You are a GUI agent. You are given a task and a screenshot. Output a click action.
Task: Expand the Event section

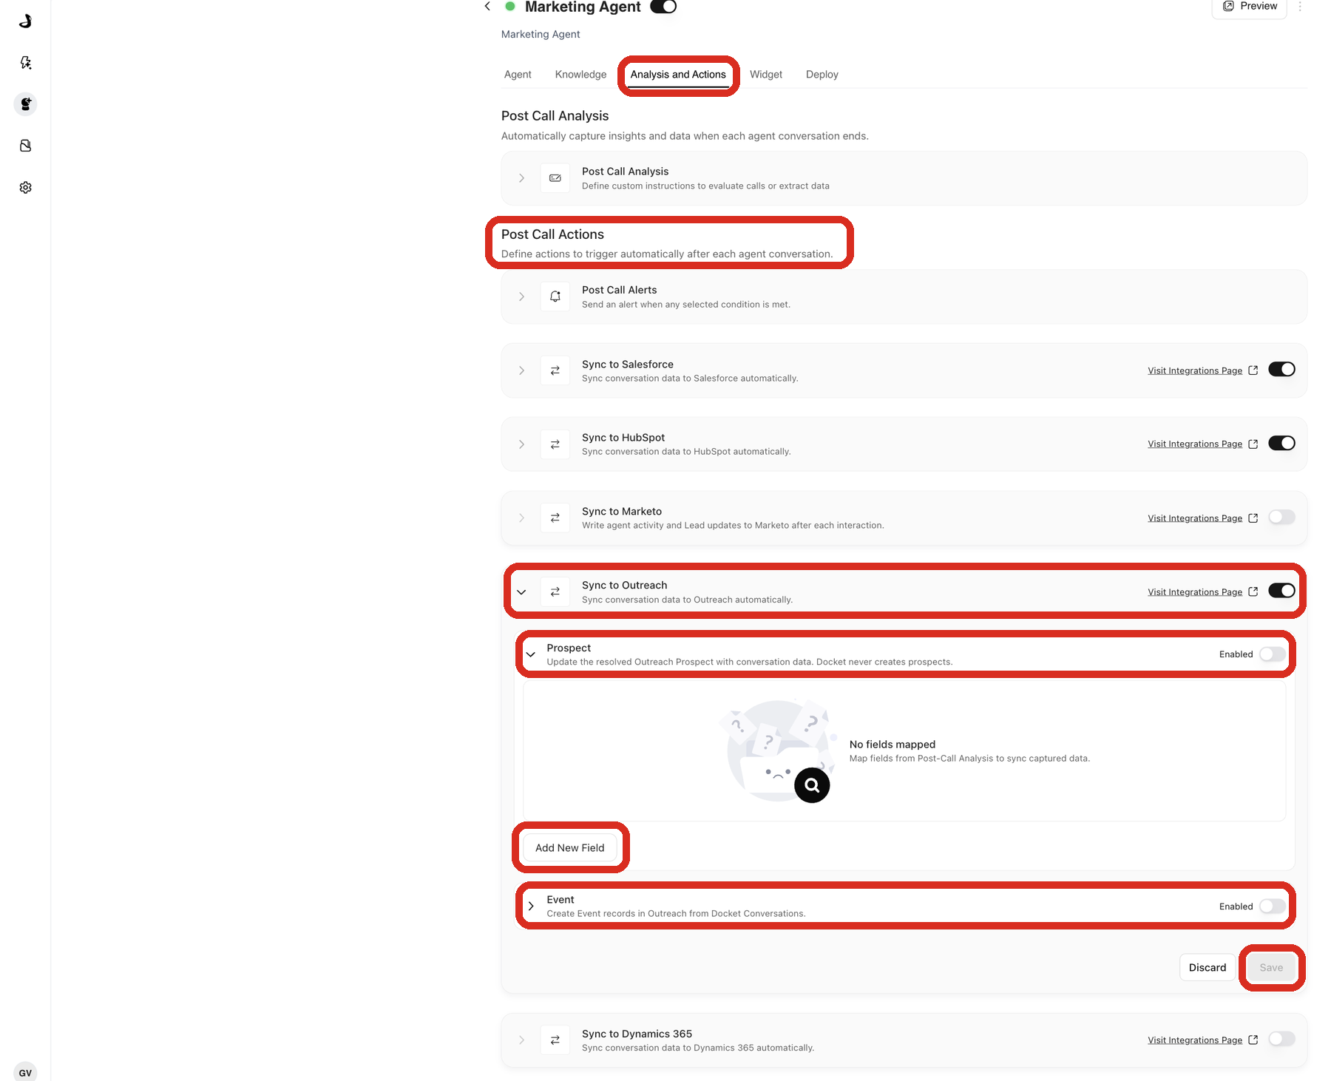pos(531,907)
